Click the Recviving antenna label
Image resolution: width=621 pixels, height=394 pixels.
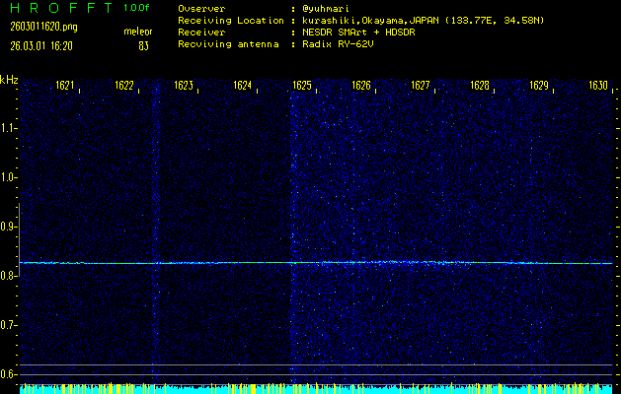click(x=228, y=44)
